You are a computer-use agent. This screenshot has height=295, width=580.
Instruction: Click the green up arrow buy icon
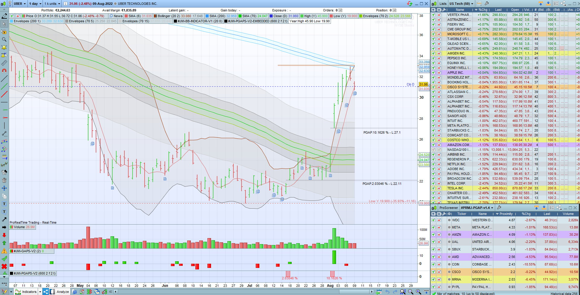tap(4, 243)
